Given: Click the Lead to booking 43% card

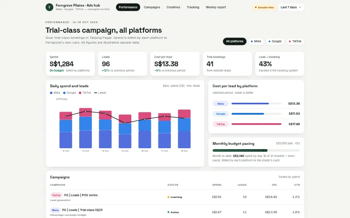Looking at the screenshot, I should coord(280,64).
